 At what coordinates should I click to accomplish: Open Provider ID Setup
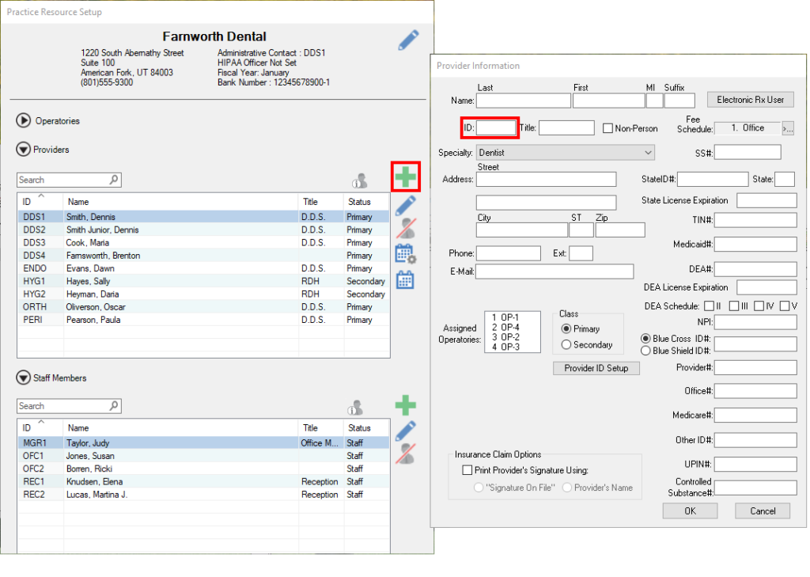(596, 367)
